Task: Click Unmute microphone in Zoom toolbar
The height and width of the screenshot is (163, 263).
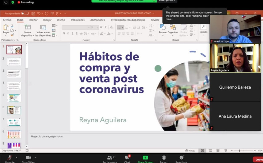Action: coord(10,159)
